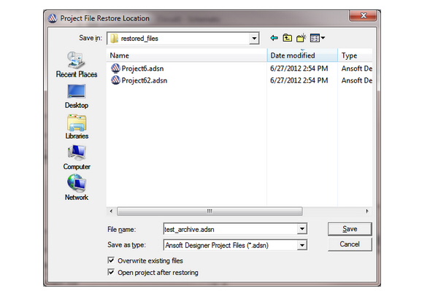Click the Save button
The height and width of the screenshot is (291, 438).
[x=350, y=229]
